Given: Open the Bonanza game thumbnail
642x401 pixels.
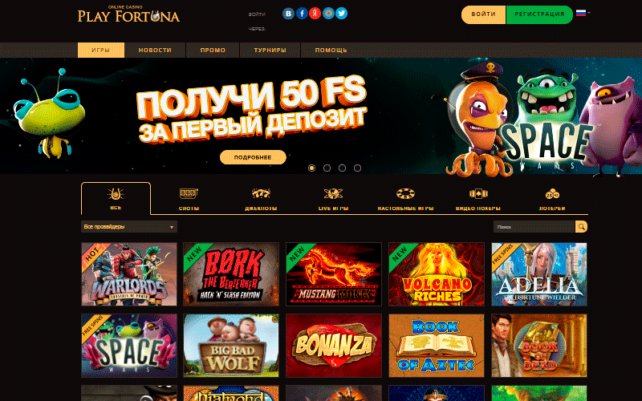Looking at the screenshot, I should click(x=334, y=346).
